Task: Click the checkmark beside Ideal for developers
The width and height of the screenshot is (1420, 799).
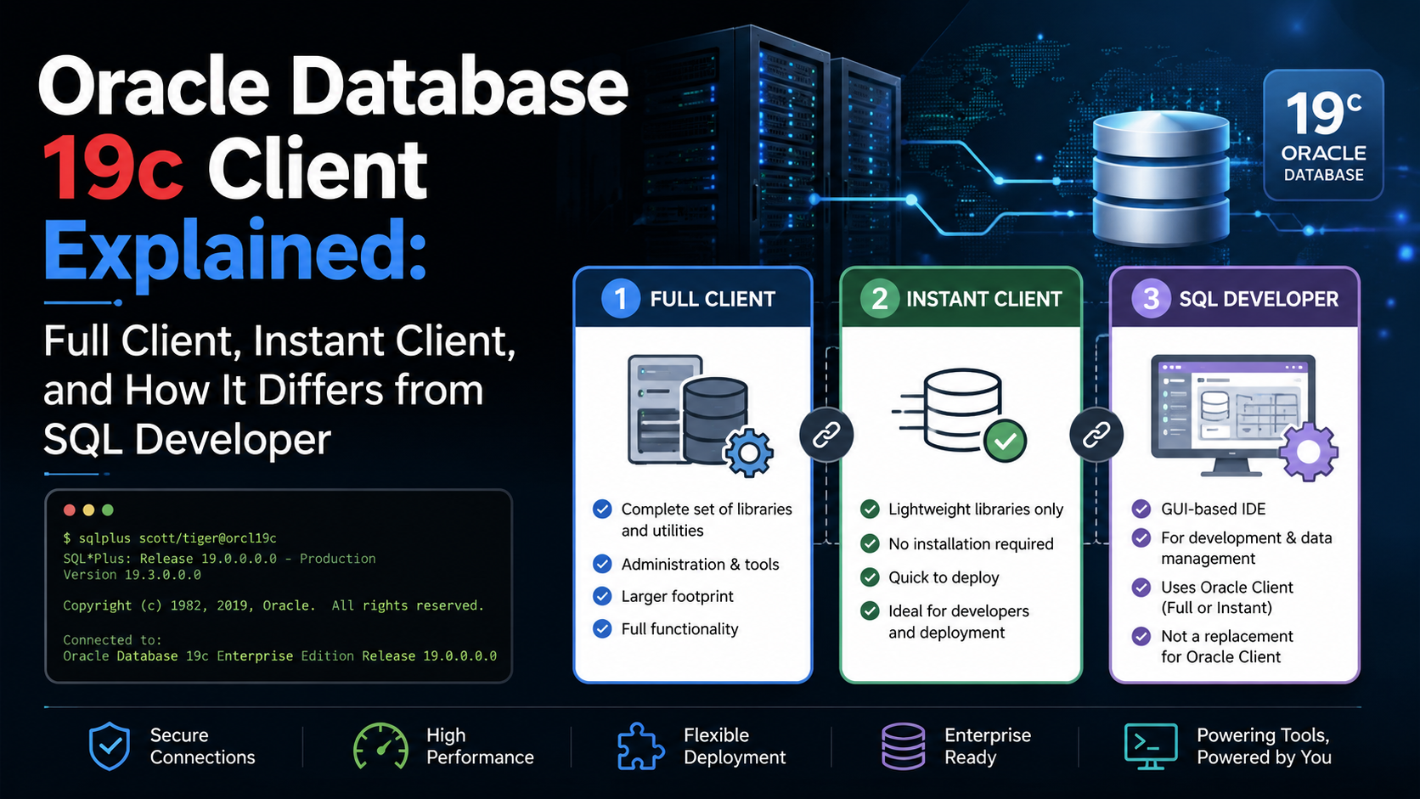Action: [870, 611]
